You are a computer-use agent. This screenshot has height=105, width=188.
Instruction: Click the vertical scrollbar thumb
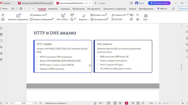(181, 67)
